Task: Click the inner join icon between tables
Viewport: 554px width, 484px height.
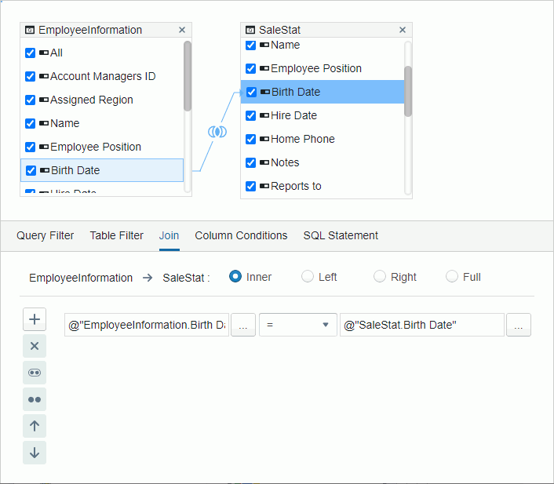Action: (217, 132)
